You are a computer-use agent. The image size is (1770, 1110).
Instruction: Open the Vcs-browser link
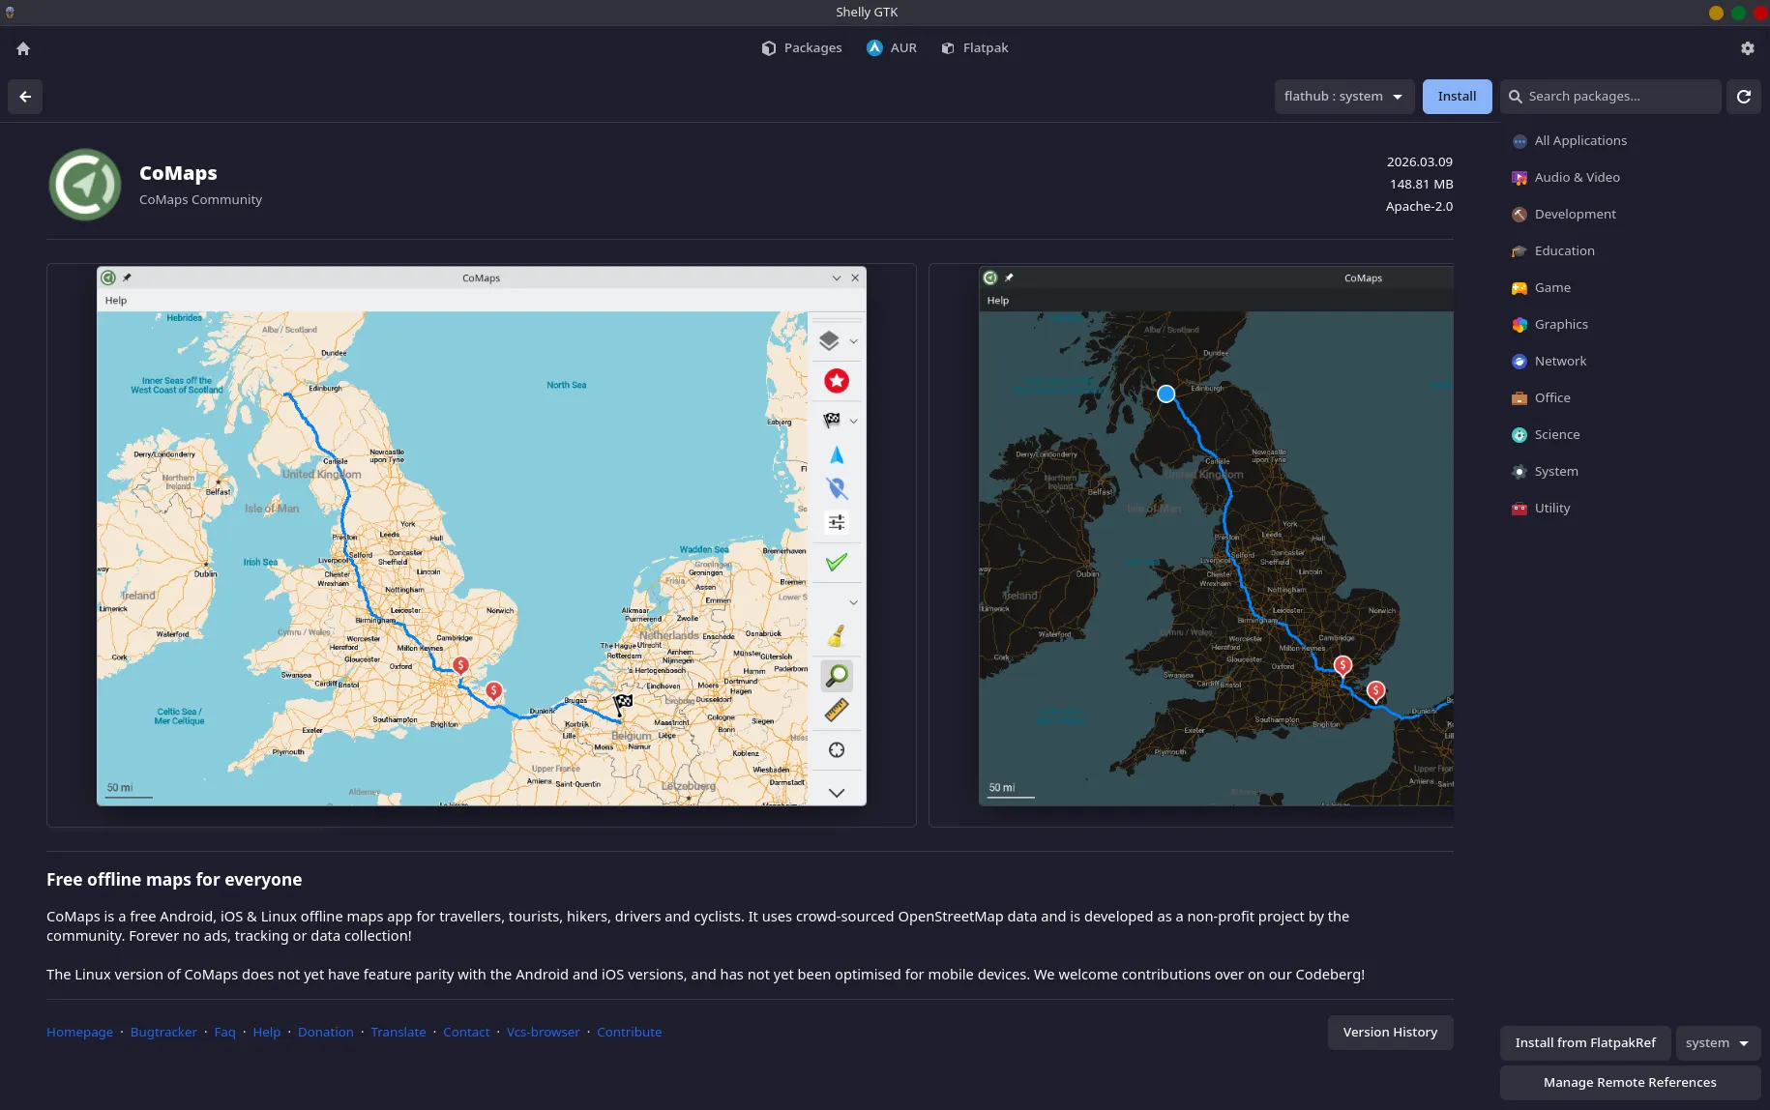(x=544, y=1033)
